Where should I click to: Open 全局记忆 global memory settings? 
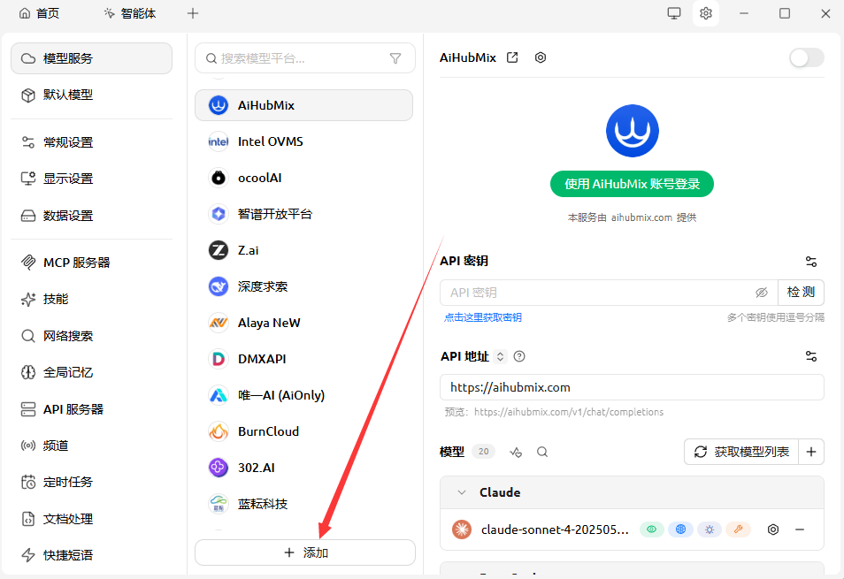click(x=91, y=372)
